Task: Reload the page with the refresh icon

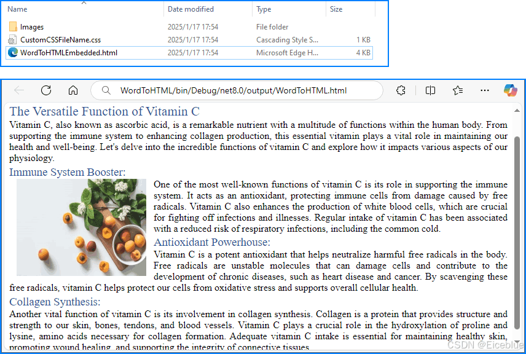Action: [x=46, y=90]
